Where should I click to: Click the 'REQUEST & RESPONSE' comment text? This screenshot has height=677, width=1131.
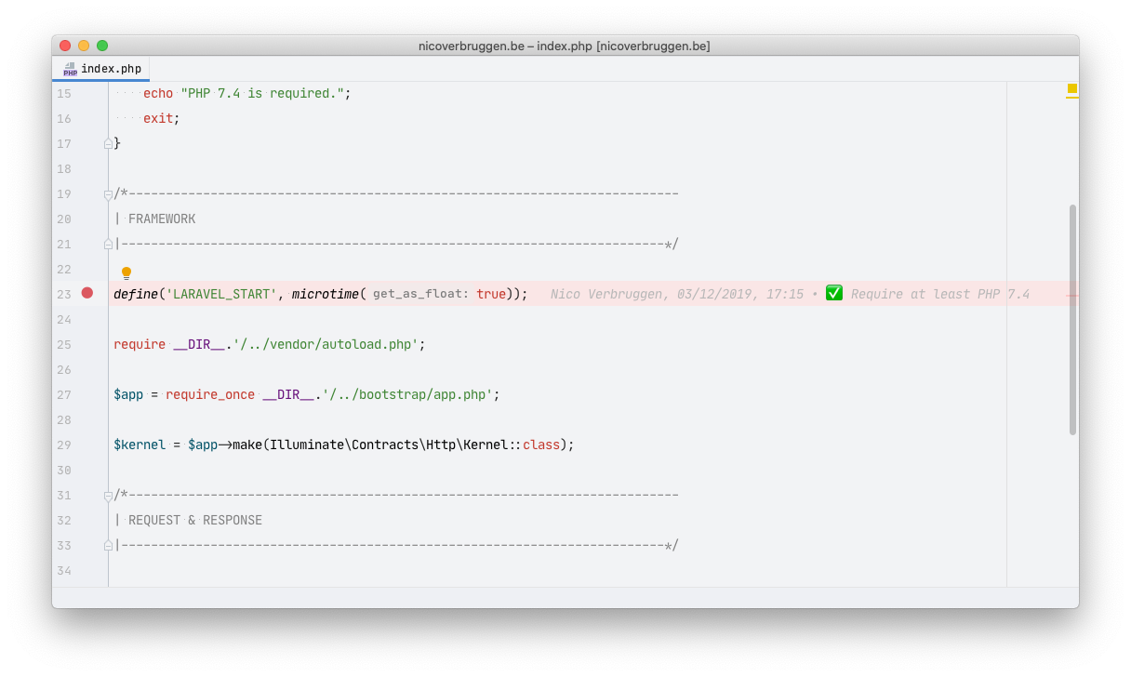195,520
